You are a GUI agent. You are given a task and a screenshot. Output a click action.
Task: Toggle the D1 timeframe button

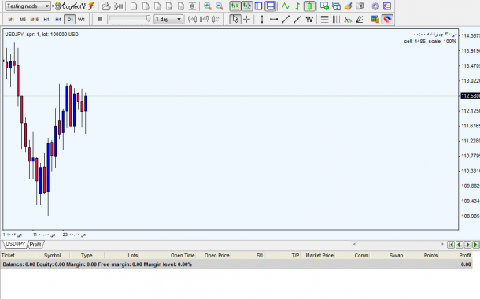click(70, 20)
